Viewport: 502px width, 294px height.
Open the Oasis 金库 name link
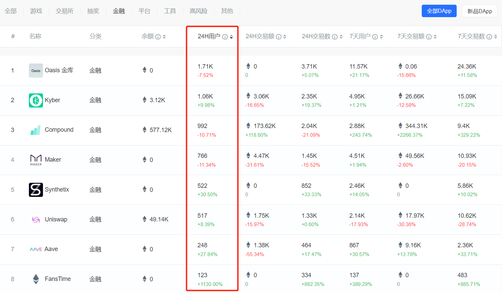click(x=59, y=70)
